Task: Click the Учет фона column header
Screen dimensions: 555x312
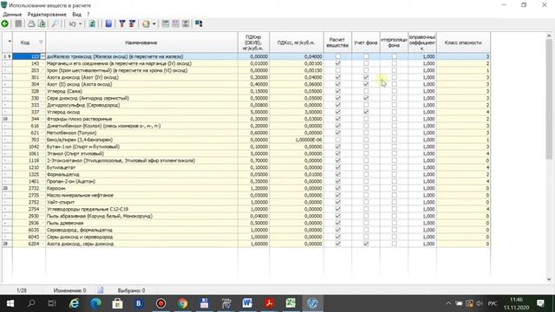Action: click(366, 42)
